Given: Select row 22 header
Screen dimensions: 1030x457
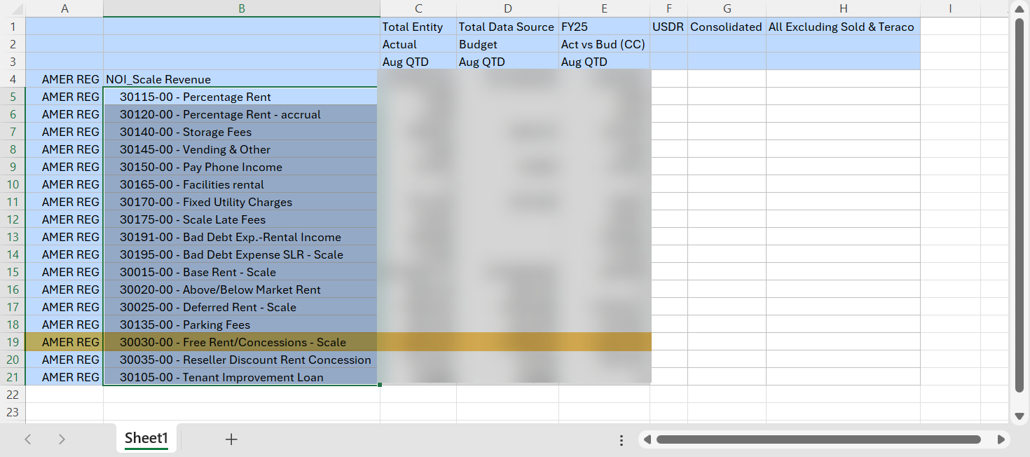Looking at the screenshot, I should (x=13, y=395).
